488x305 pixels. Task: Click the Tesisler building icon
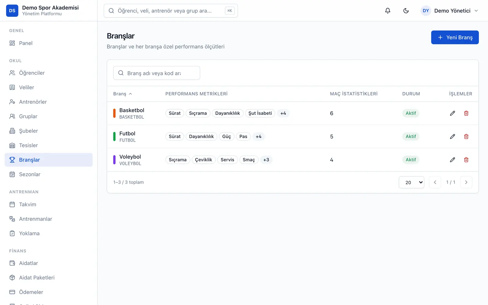[12, 145]
